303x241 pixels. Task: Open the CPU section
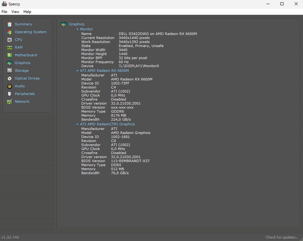(18, 40)
